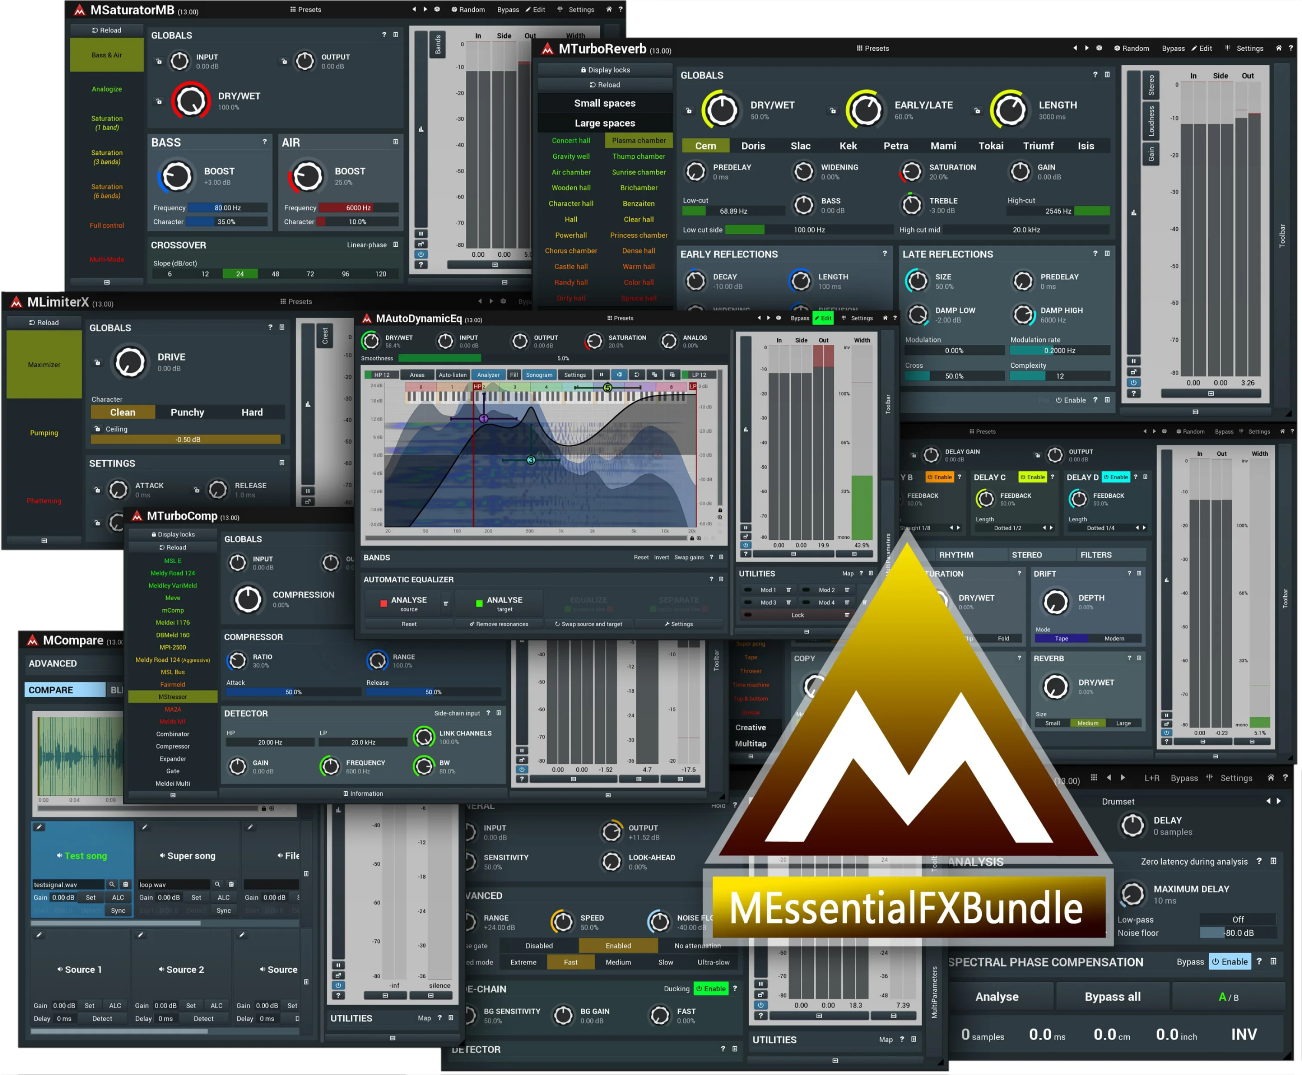
Task: Switch to RHYTHM tab in delay plugin
Action: [x=956, y=555]
